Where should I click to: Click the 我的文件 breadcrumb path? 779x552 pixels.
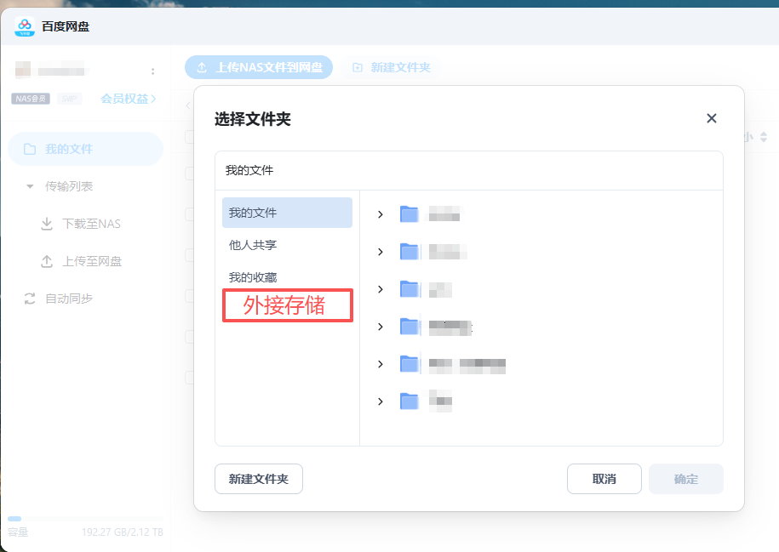249,170
